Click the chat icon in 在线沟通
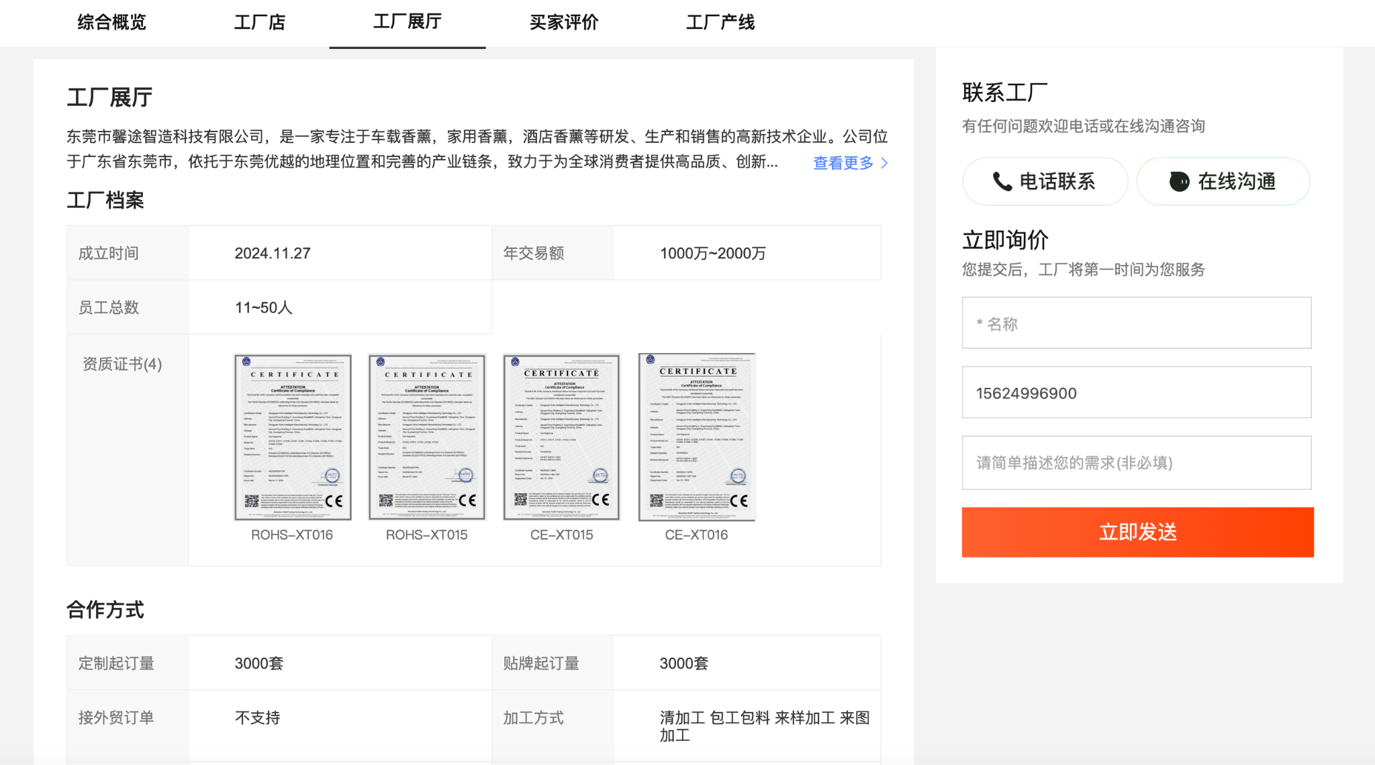This screenshot has height=765, width=1375. point(1180,181)
